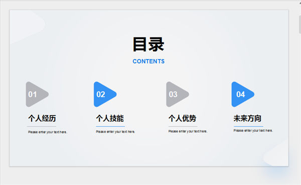Select the 个人优势 heading
This screenshot has height=185, width=301.
(183, 118)
